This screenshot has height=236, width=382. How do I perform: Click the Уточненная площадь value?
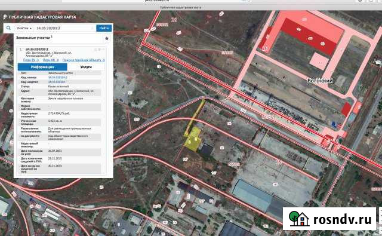point(55,121)
